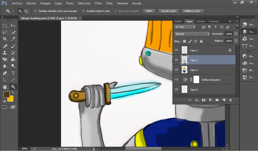This screenshot has height=151, width=258.
Task: Select the Paint Bucket tool
Action: click(13, 59)
